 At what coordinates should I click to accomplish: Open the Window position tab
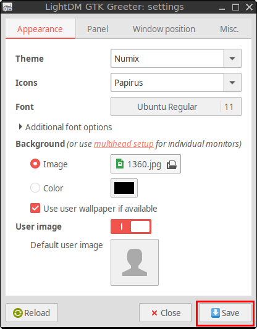click(164, 29)
